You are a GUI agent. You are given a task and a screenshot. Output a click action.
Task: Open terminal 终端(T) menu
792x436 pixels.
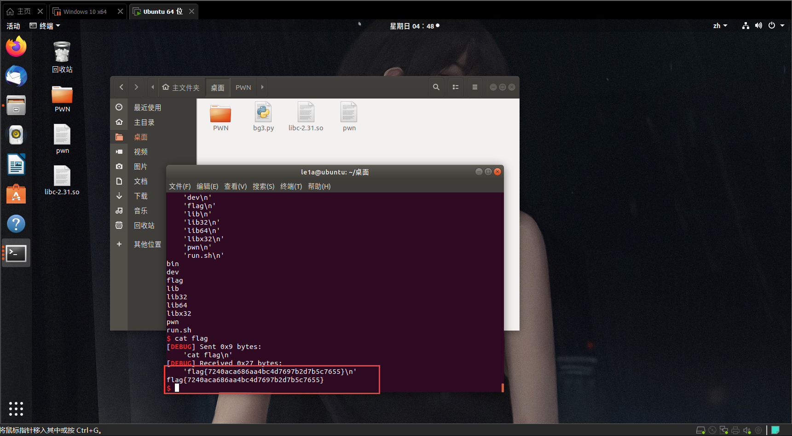(x=291, y=186)
